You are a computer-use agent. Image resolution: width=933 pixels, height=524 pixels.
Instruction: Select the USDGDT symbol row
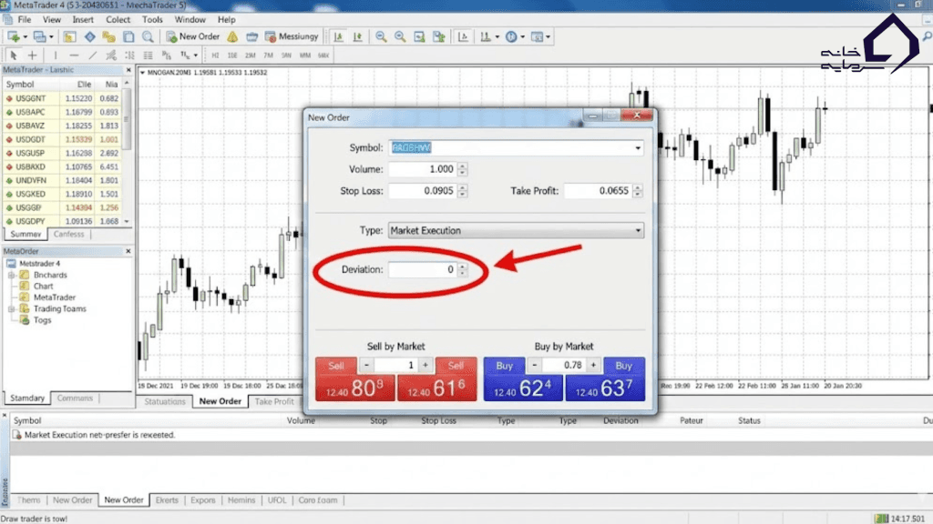point(62,139)
